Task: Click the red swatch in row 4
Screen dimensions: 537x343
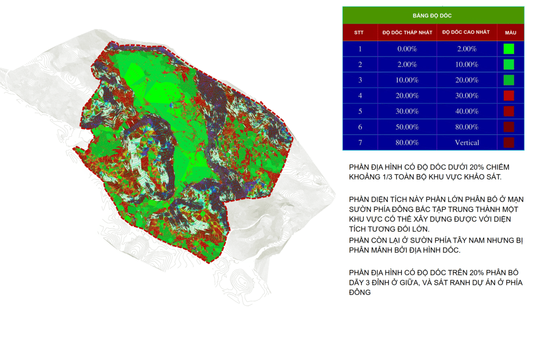Action: tap(508, 95)
